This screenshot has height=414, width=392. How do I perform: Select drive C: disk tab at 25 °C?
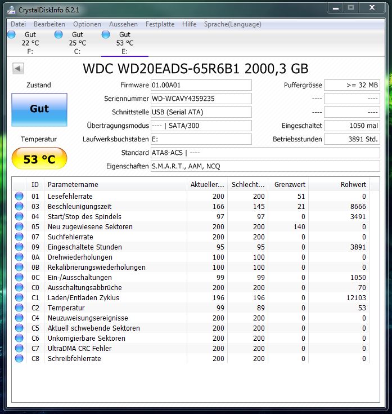78,43
